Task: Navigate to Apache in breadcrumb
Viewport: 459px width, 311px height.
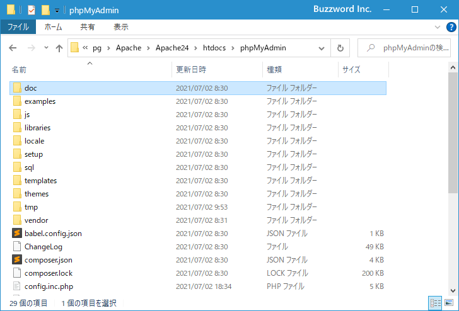Action: (129, 48)
